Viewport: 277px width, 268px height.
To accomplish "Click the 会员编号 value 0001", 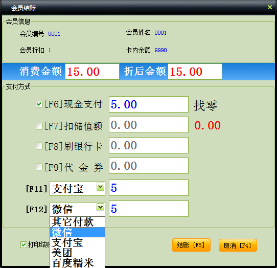I will tap(54, 34).
